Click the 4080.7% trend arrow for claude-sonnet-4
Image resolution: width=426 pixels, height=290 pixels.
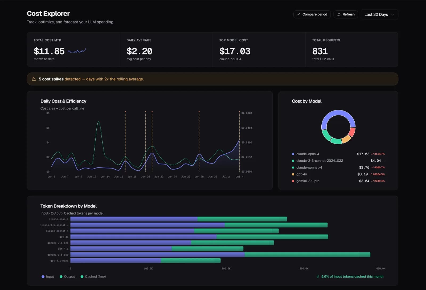[372, 168]
